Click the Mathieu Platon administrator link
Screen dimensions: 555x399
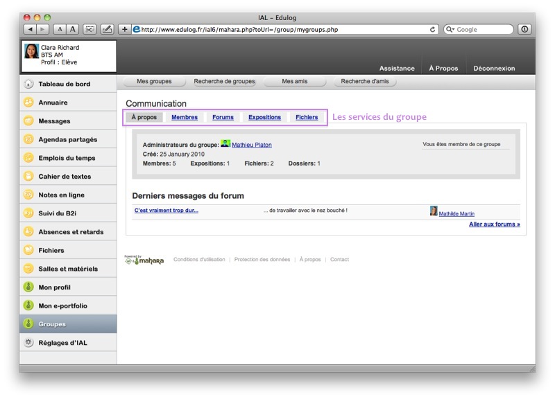(x=251, y=145)
